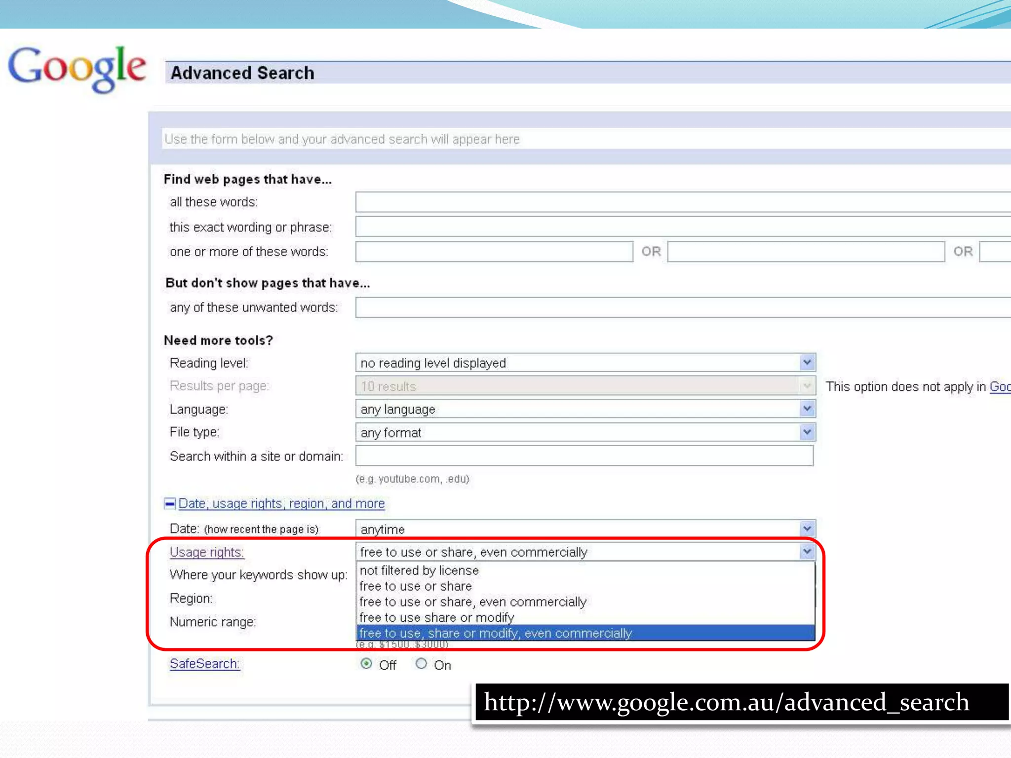
Task: Click the 'Reading level:' label
Action: click(x=209, y=363)
